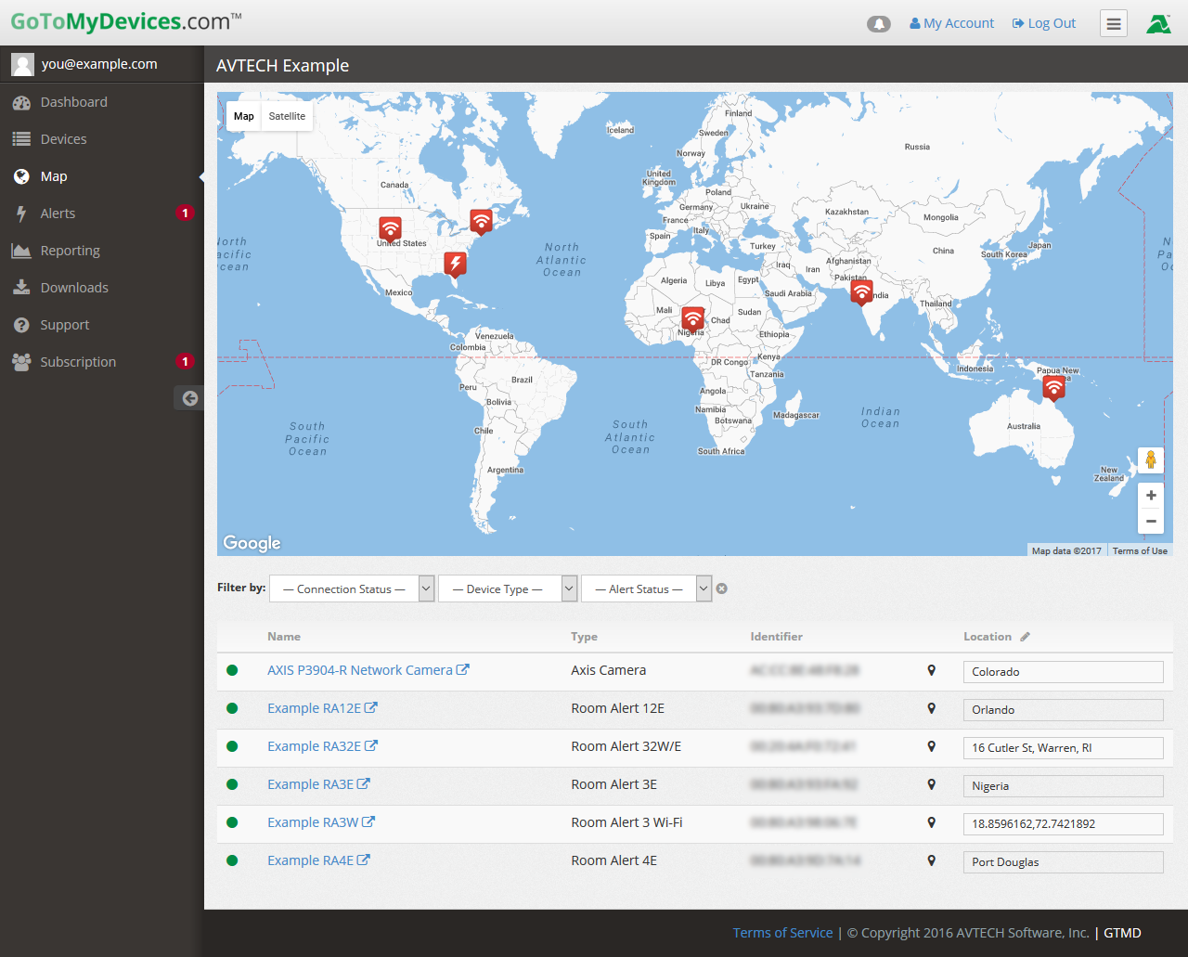Open Devices in the sidebar
The width and height of the screenshot is (1188, 957).
pyautogui.click(x=102, y=139)
